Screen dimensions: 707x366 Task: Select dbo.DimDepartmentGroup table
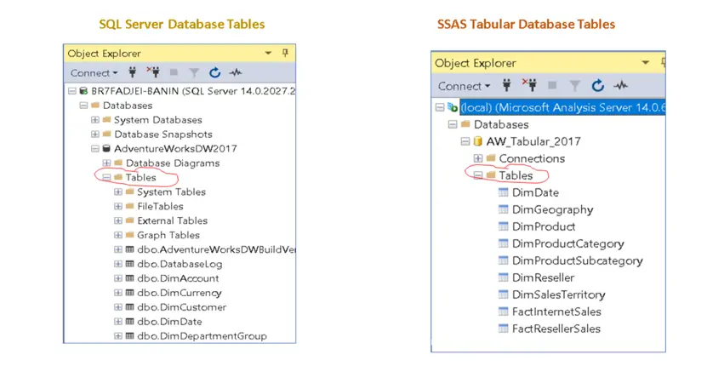(x=202, y=335)
